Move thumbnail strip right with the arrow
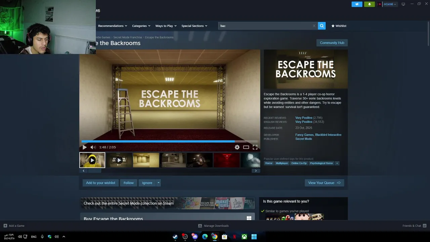The width and height of the screenshot is (430, 242). tap(256, 171)
